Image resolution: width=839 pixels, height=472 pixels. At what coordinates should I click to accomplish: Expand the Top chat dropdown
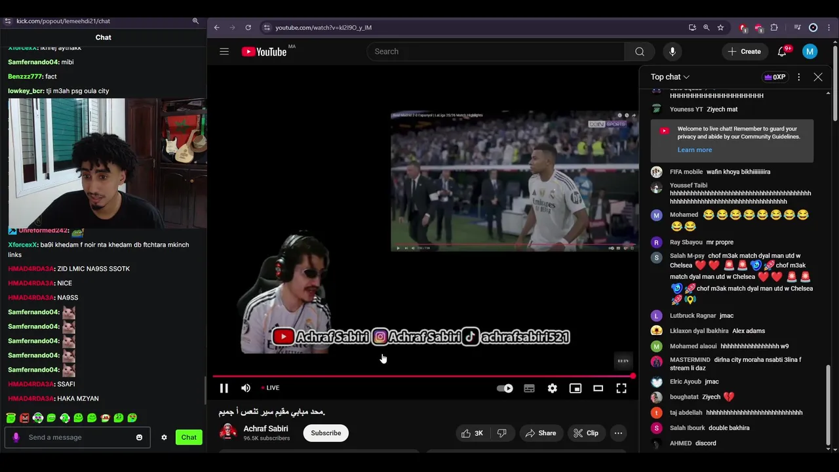click(x=670, y=77)
